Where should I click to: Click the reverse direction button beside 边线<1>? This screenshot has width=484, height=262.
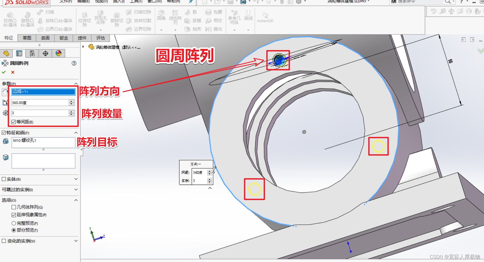5,92
